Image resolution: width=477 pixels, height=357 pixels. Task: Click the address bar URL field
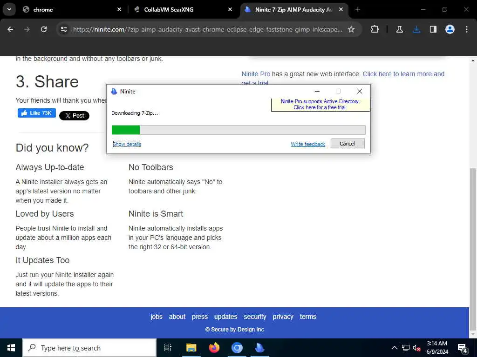point(207,29)
